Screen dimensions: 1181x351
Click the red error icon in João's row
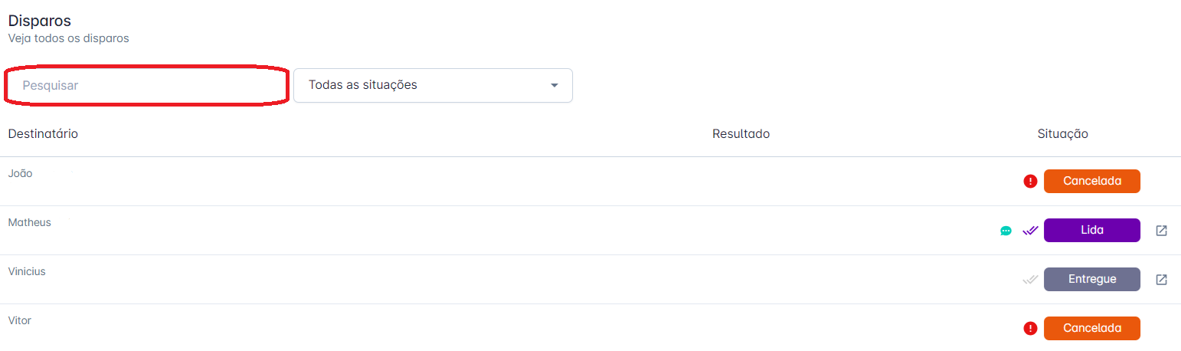tap(1030, 182)
